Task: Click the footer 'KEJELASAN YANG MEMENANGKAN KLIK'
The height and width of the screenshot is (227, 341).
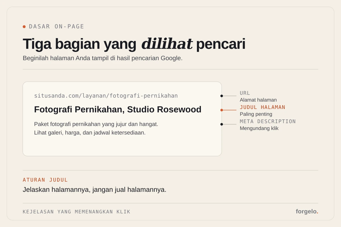Action: pos(76,212)
